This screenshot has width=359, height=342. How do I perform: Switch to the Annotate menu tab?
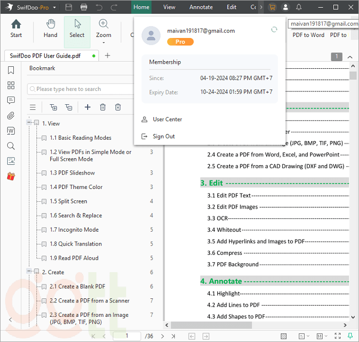(x=201, y=7)
